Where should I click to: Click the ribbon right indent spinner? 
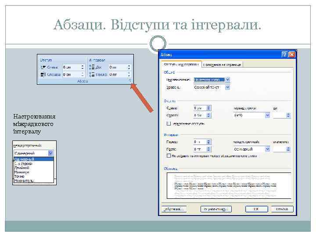pyautogui.click(x=83, y=75)
